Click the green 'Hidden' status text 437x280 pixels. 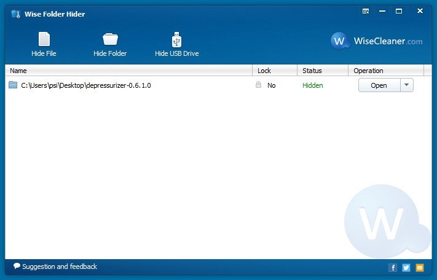click(313, 85)
